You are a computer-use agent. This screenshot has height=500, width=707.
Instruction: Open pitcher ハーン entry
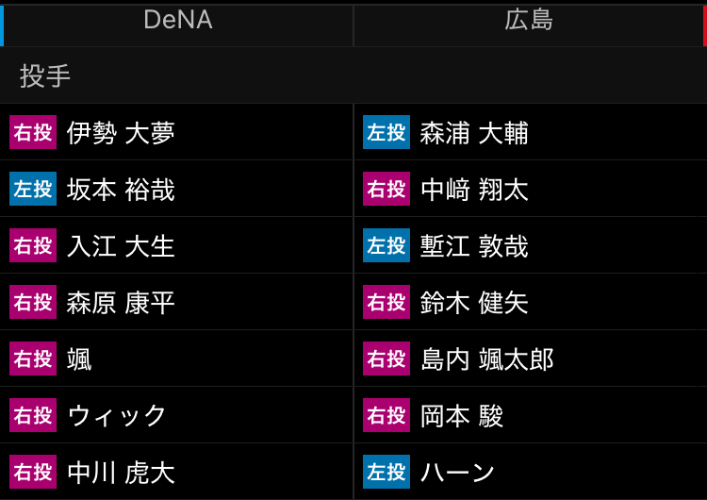[531, 472]
